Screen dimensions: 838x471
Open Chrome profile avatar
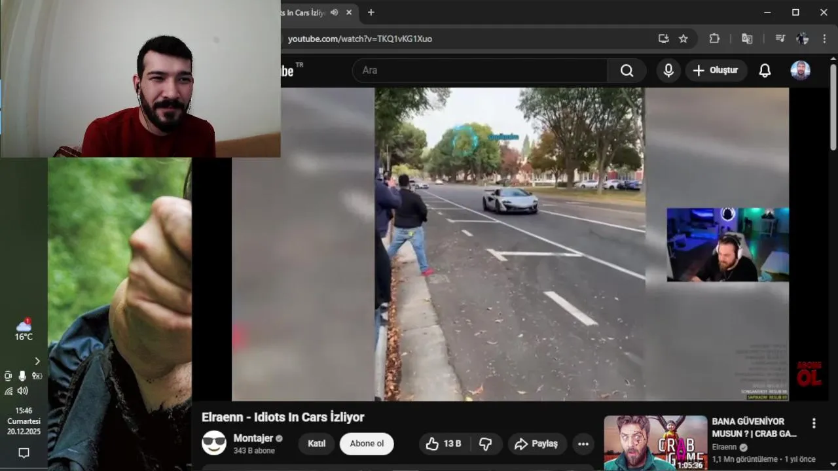802,39
